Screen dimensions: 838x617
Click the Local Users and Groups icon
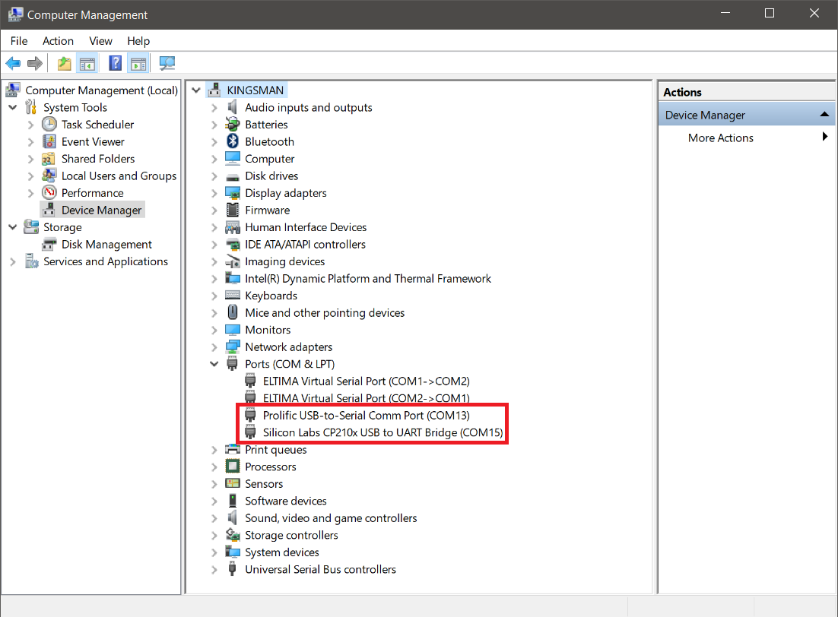49,176
